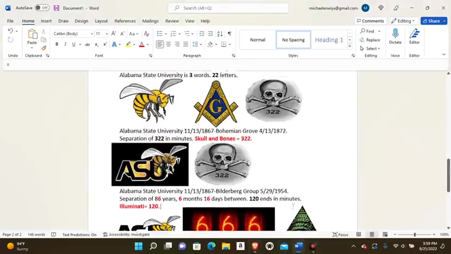Expand bullet list style options

tap(166, 34)
